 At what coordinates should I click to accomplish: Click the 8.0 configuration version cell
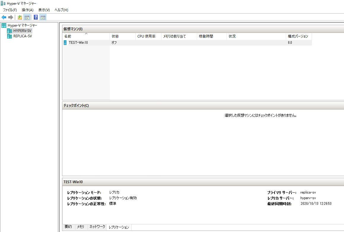[290, 43]
